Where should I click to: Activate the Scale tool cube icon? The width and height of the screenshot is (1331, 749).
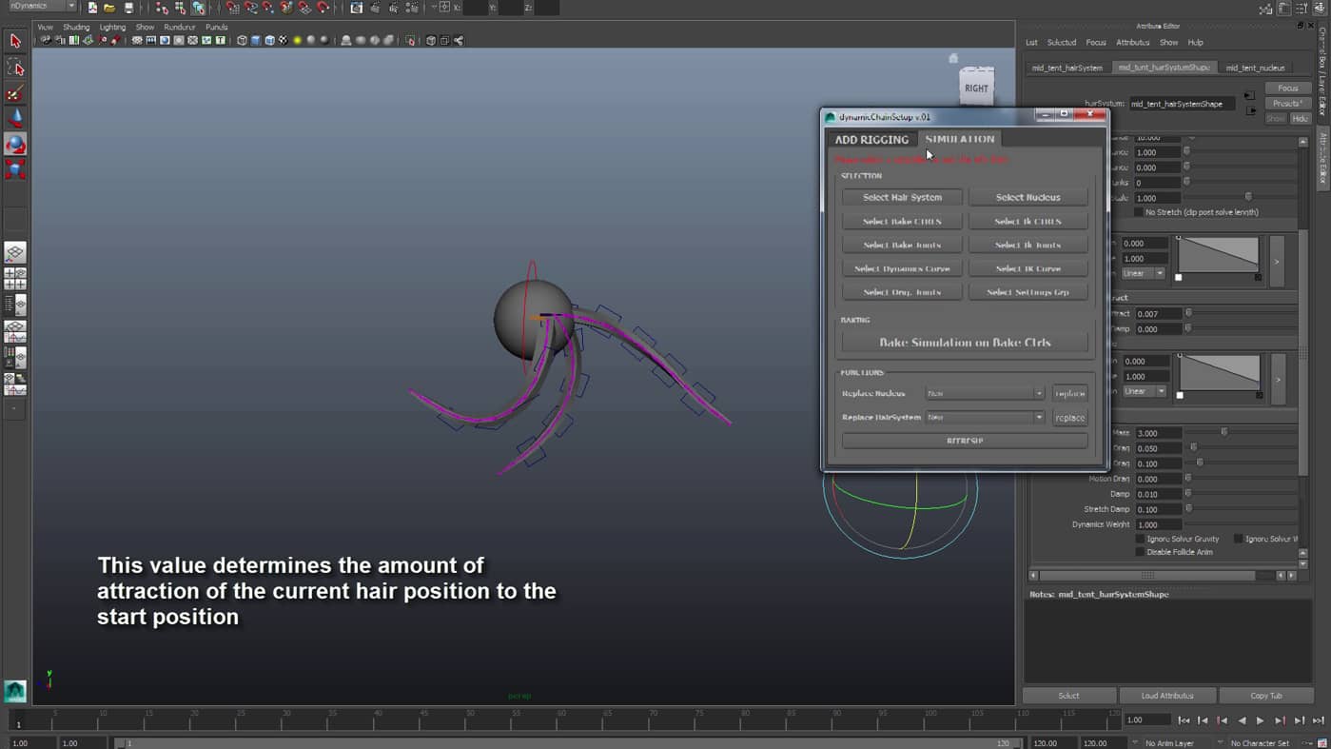pyautogui.click(x=15, y=170)
